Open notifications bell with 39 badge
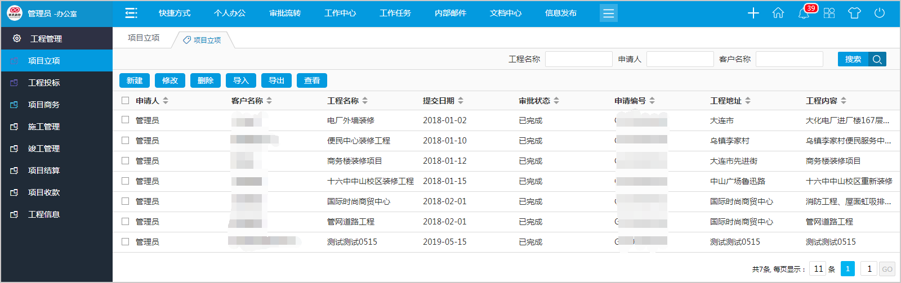The width and height of the screenshot is (901, 283). click(804, 13)
